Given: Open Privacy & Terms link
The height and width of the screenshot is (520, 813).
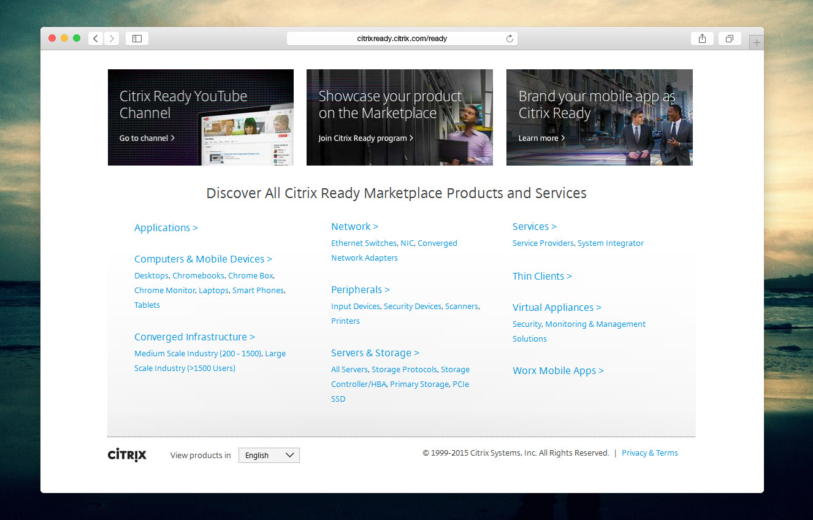Looking at the screenshot, I should [x=650, y=453].
